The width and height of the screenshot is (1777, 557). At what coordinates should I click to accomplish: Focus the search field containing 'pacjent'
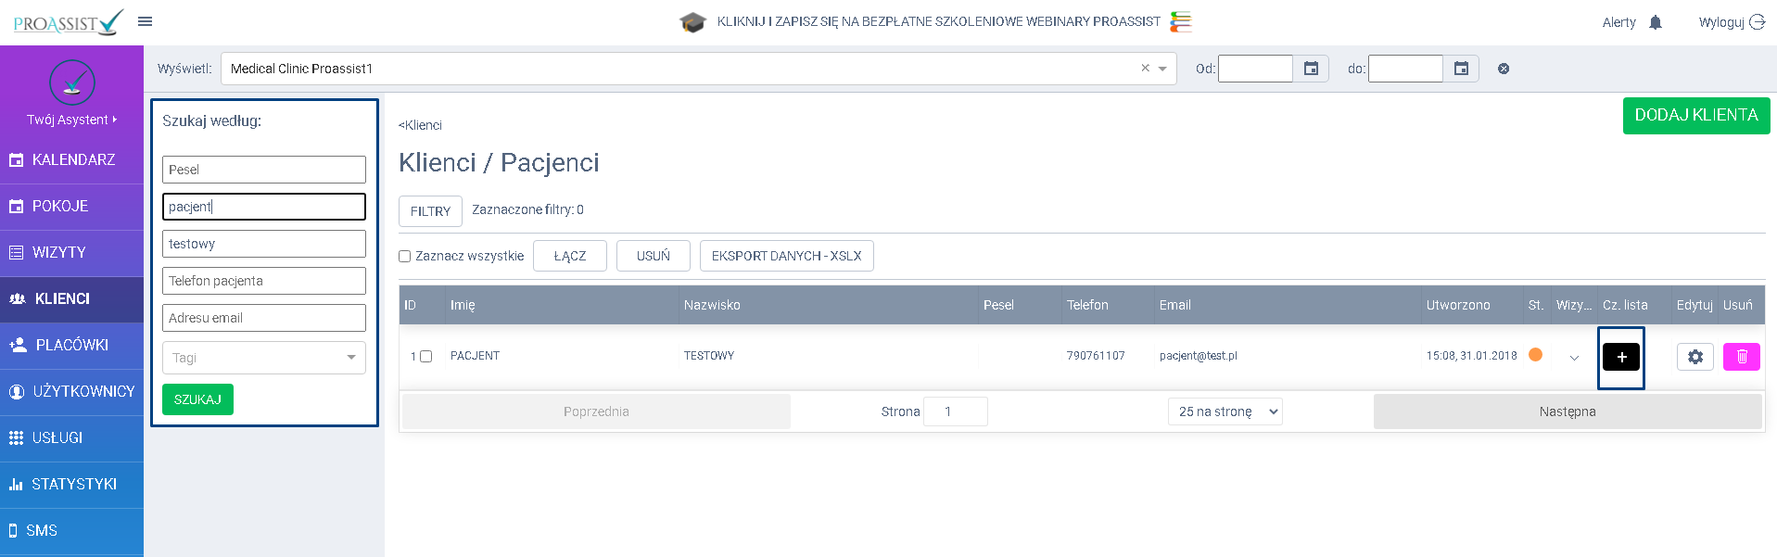264,207
